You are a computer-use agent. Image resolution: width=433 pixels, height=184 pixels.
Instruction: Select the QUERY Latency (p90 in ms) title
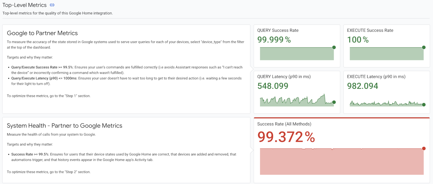[284, 77]
